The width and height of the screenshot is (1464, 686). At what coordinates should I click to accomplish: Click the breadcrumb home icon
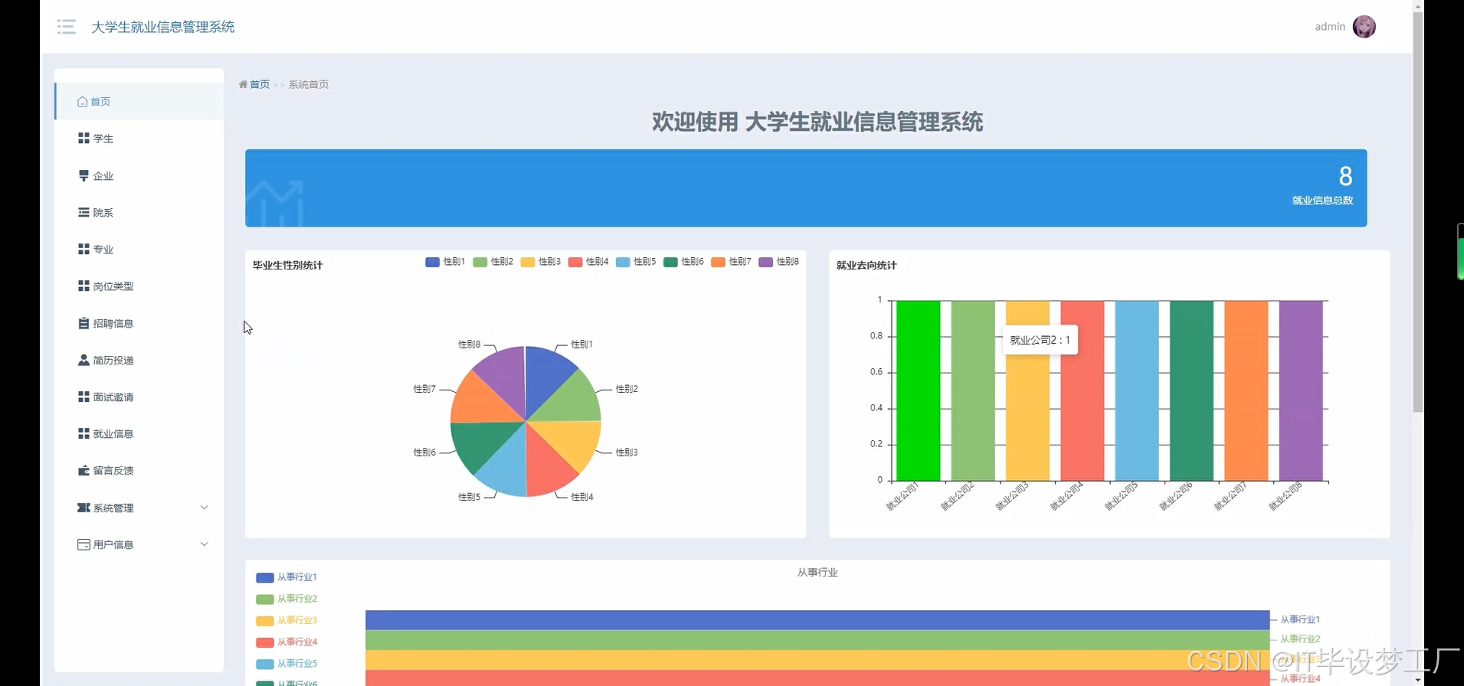coord(243,84)
